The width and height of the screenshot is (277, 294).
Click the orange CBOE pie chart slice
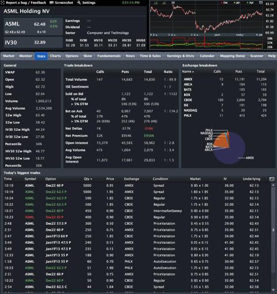pyautogui.click(x=221, y=141)
